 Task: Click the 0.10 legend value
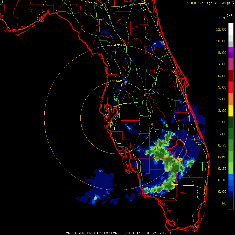click(222, 180)
